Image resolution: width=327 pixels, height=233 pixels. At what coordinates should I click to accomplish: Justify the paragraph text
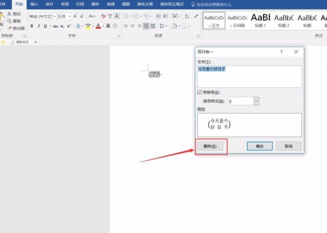pos(146,26)
